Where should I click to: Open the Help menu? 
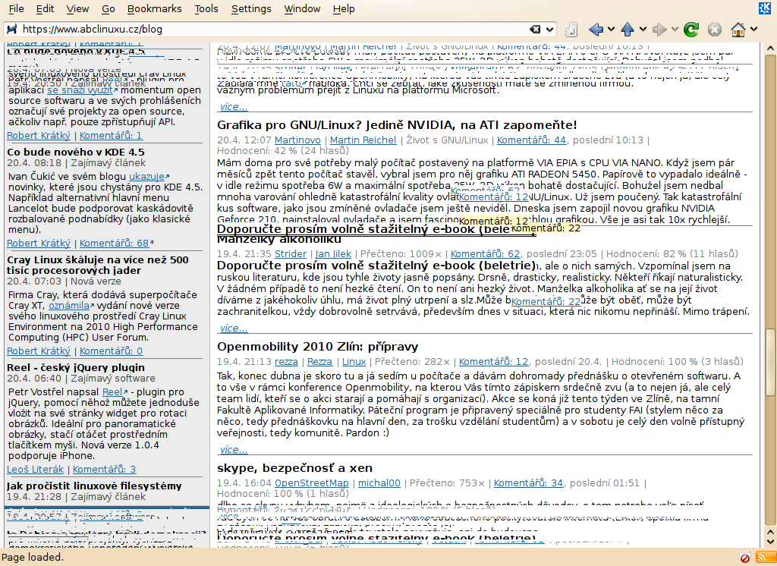point(344,8)
